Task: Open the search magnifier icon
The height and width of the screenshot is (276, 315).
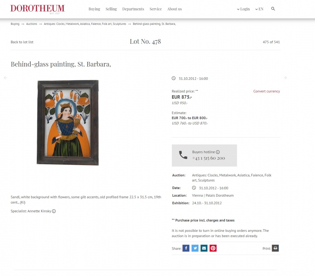Action: [273, 9]
